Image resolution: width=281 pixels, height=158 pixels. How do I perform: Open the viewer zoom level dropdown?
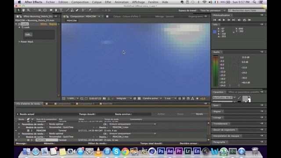click(73, 98)
